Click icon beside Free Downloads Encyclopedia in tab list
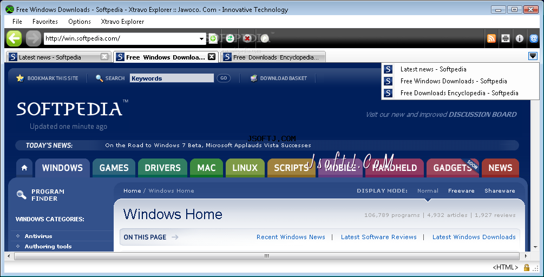 (388, 93)
